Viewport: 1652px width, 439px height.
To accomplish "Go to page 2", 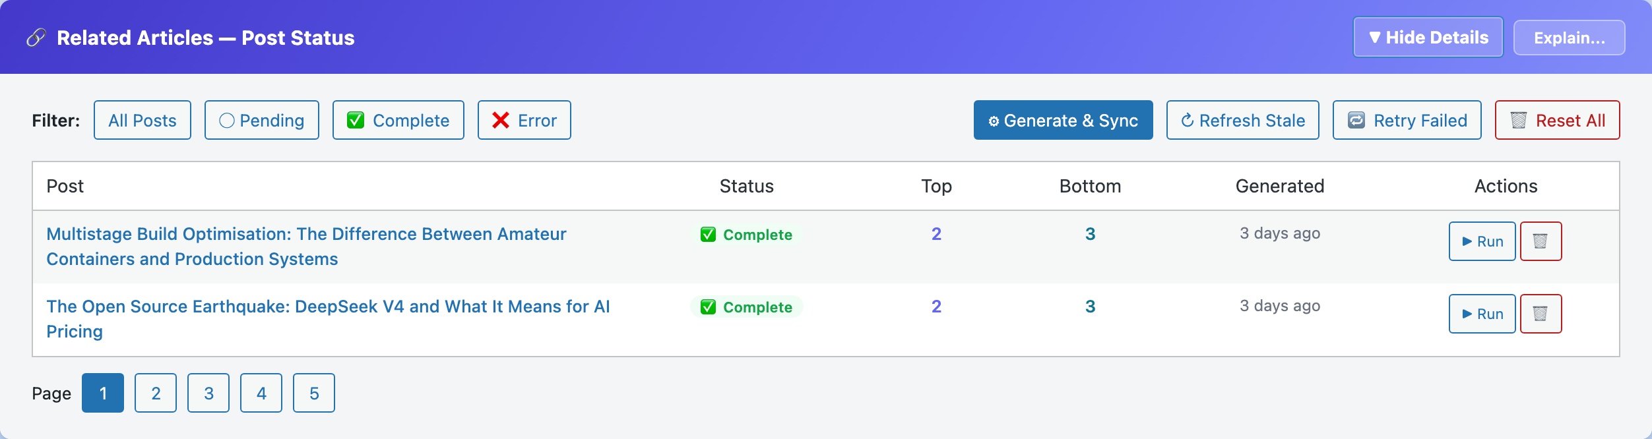I will [x=156, y=393].
